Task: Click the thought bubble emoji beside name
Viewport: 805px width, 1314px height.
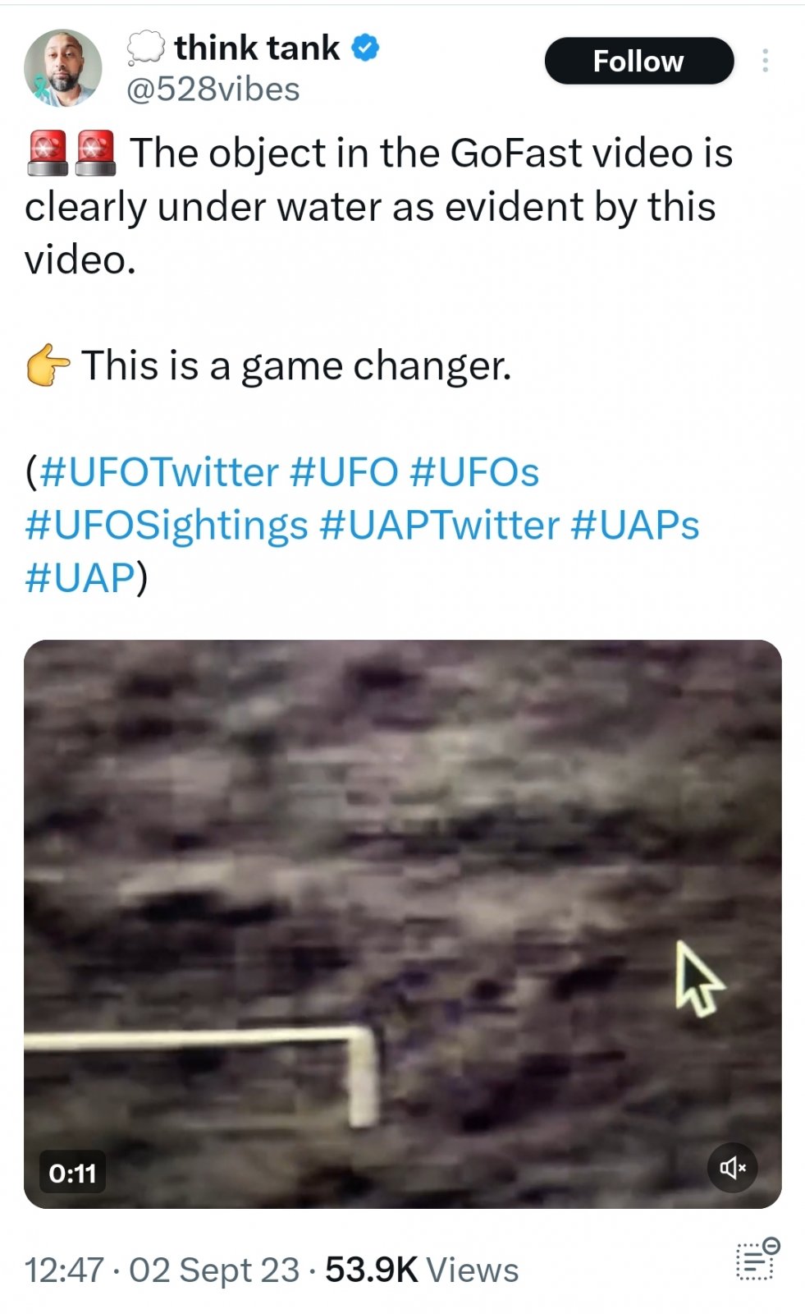Action: (x=146, y=48)
